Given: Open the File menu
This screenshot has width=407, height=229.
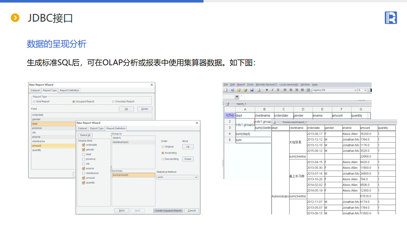Looking at the screenshot, I should pos(226,85).
